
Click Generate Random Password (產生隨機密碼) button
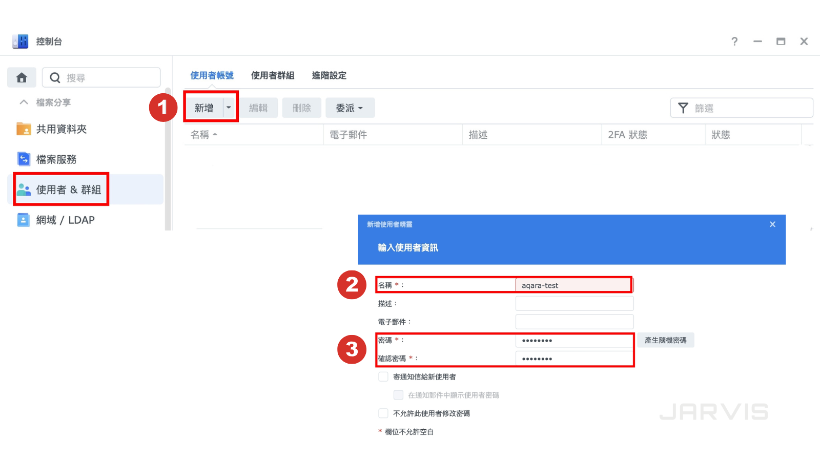pyautogui.click(x=665, y=340)
